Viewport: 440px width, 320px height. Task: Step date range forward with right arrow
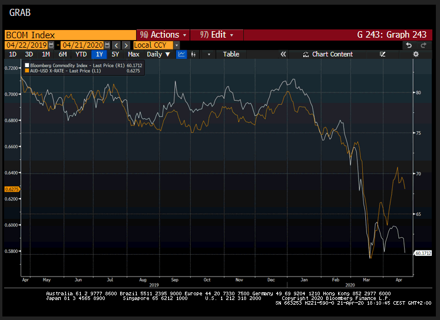(126, 45)
